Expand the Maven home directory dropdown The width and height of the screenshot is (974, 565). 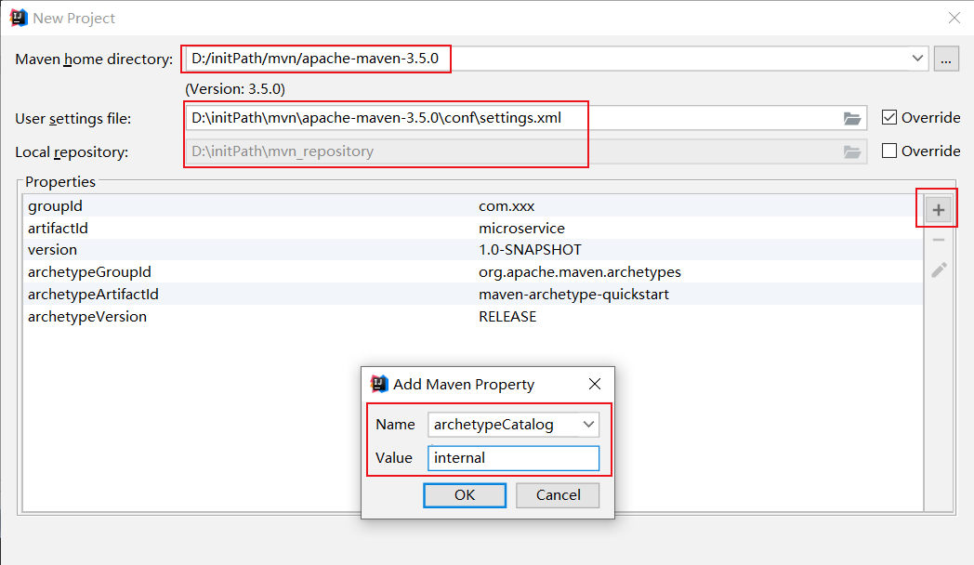[917, 59]
